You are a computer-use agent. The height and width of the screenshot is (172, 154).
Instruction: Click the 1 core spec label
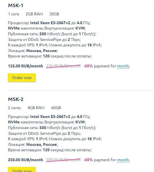13,14
